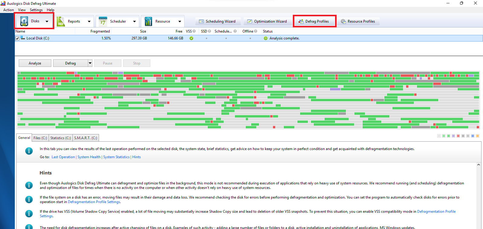Open Defrag Profiles

314,21
